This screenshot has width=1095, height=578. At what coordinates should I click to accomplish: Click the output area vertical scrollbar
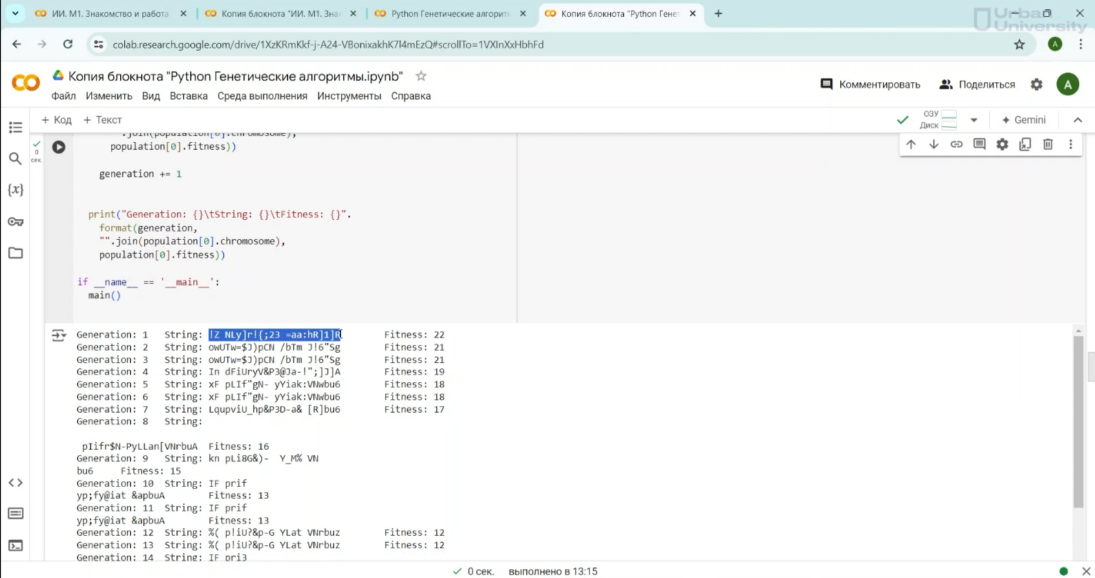pyautogui.click(x=1078, y=420)
